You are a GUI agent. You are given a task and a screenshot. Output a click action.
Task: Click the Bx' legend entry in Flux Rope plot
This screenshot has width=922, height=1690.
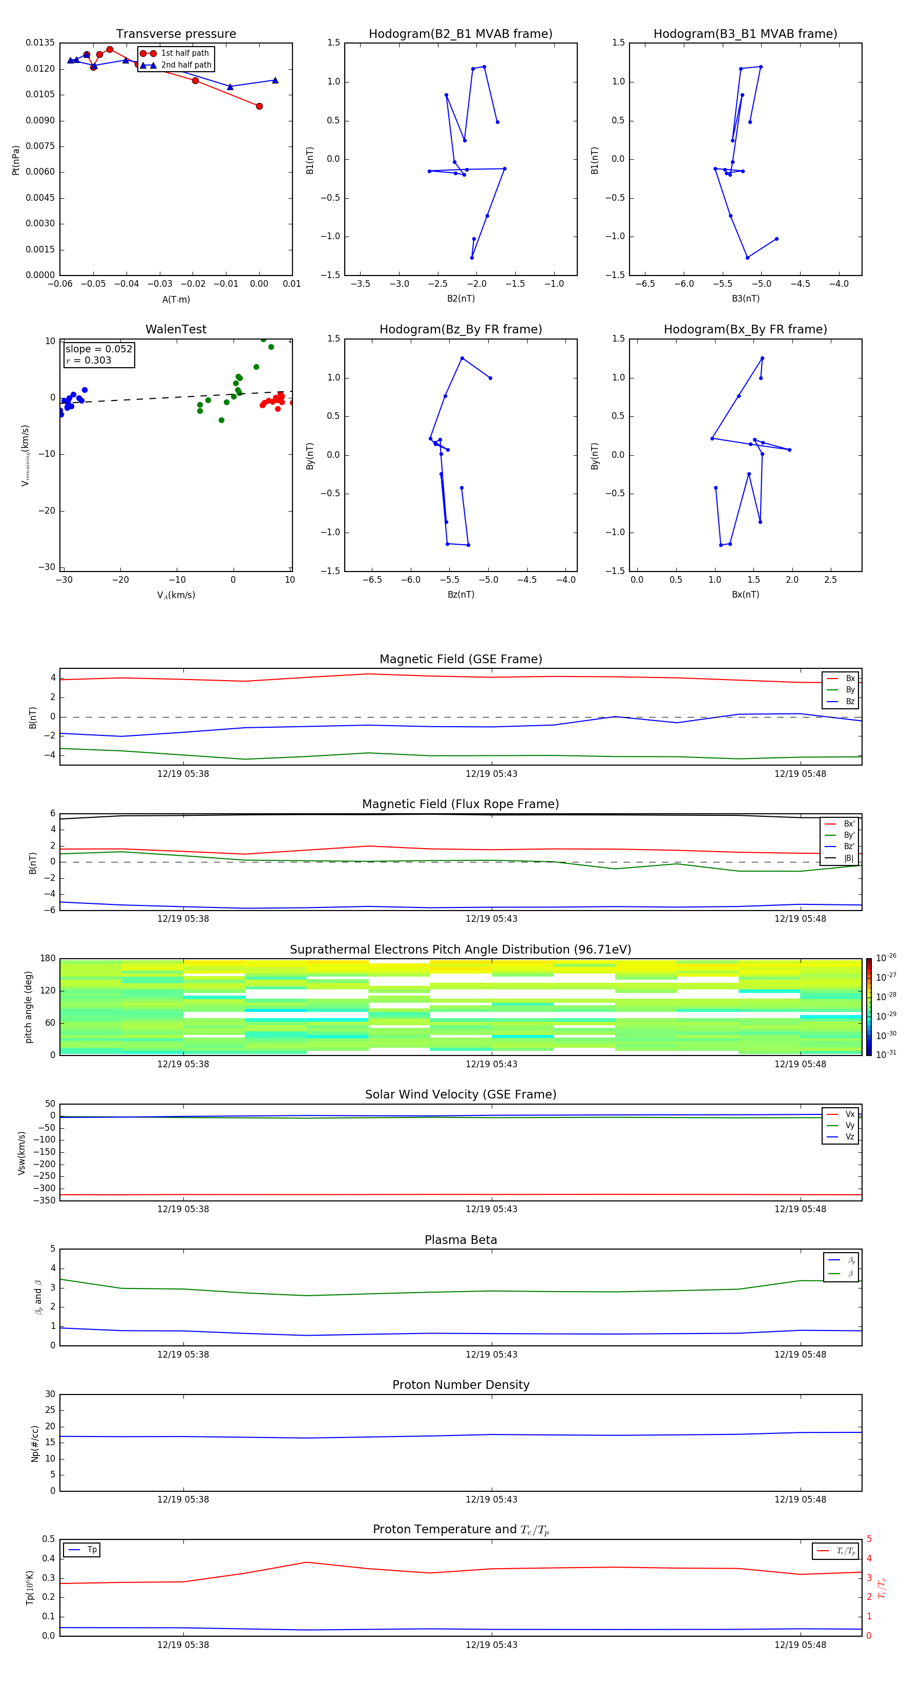(x=840, y=824)
